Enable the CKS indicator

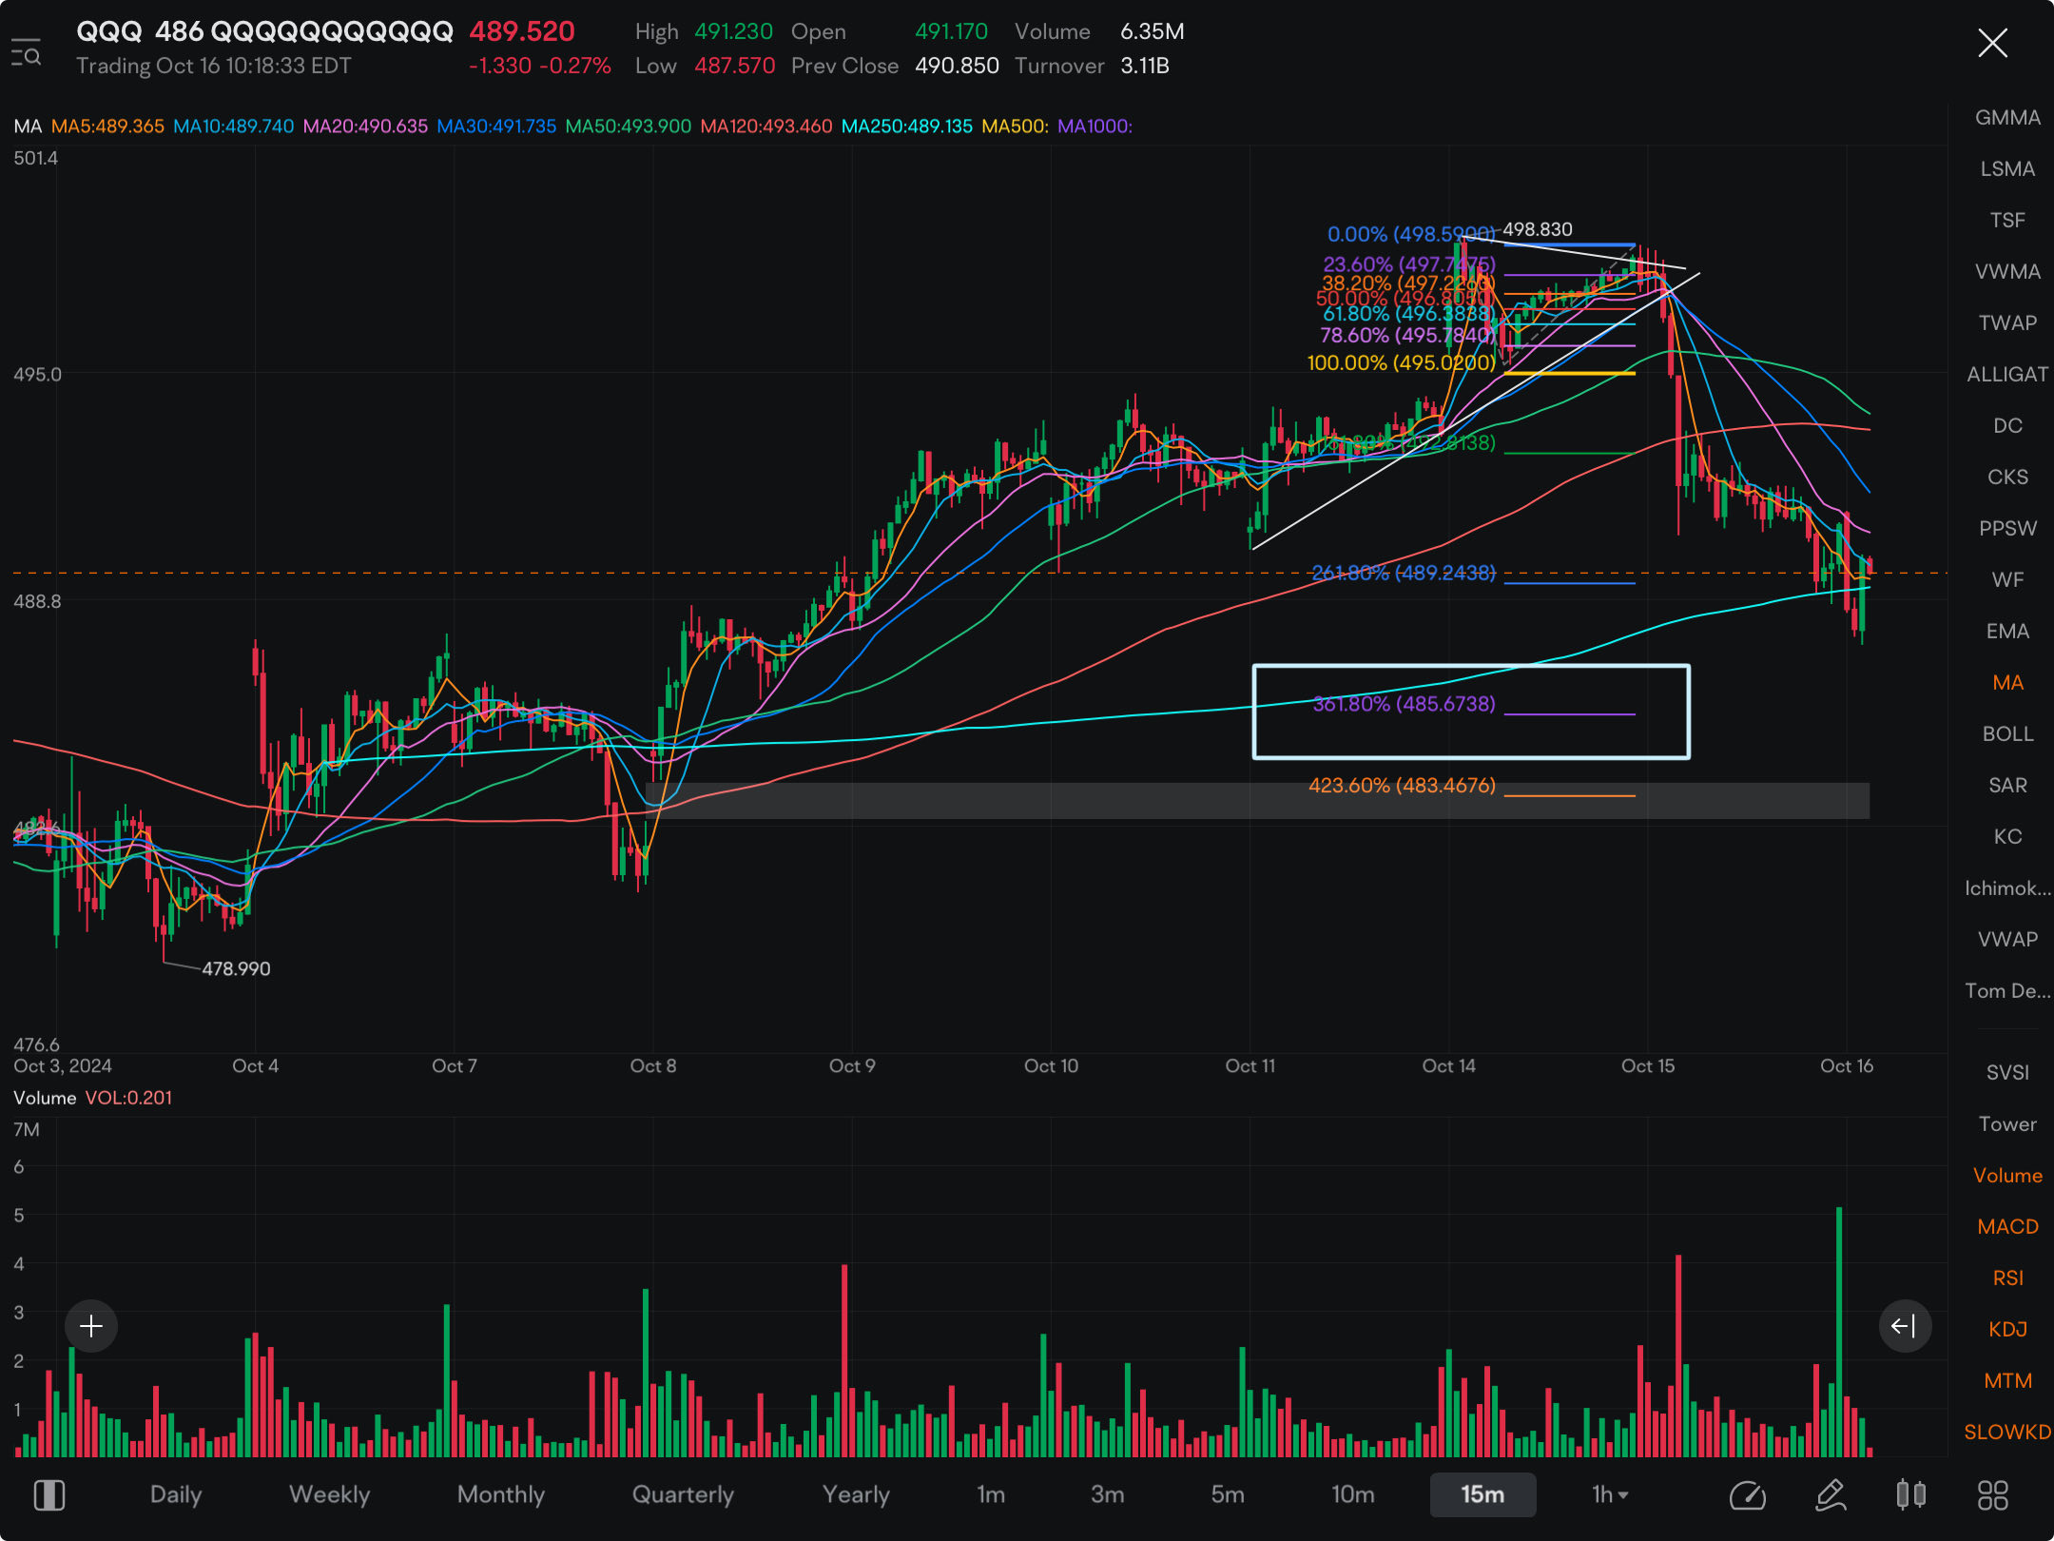point(2007,478)
